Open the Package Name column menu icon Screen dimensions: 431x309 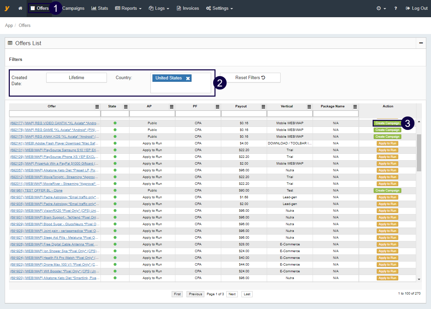coord(355,107)
